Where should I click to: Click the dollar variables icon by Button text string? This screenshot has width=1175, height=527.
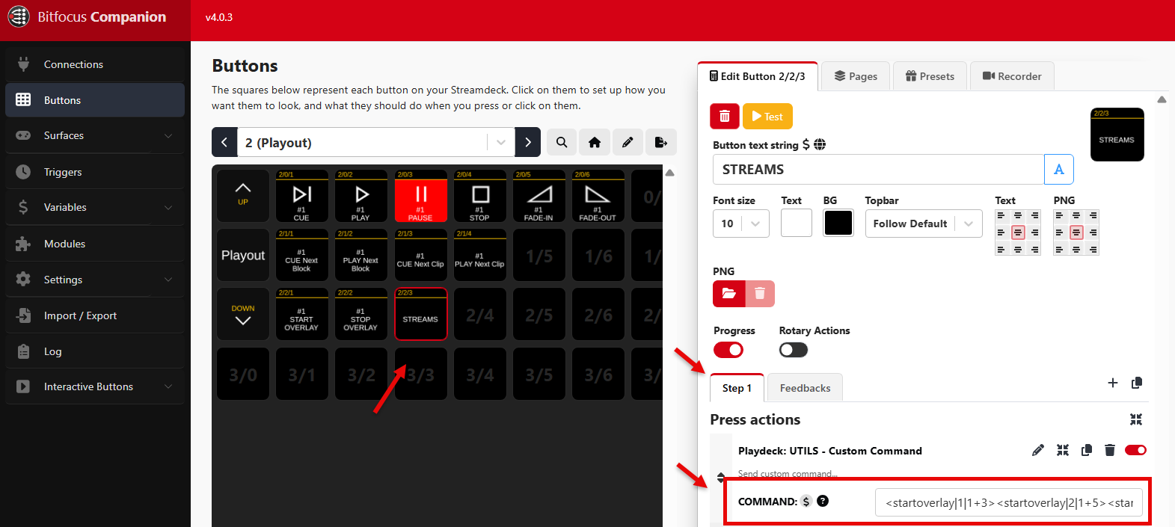(x=806, y=144)
